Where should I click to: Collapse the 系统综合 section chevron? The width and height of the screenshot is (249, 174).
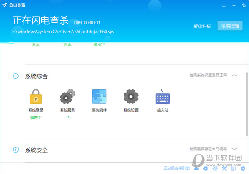(235, 75)
